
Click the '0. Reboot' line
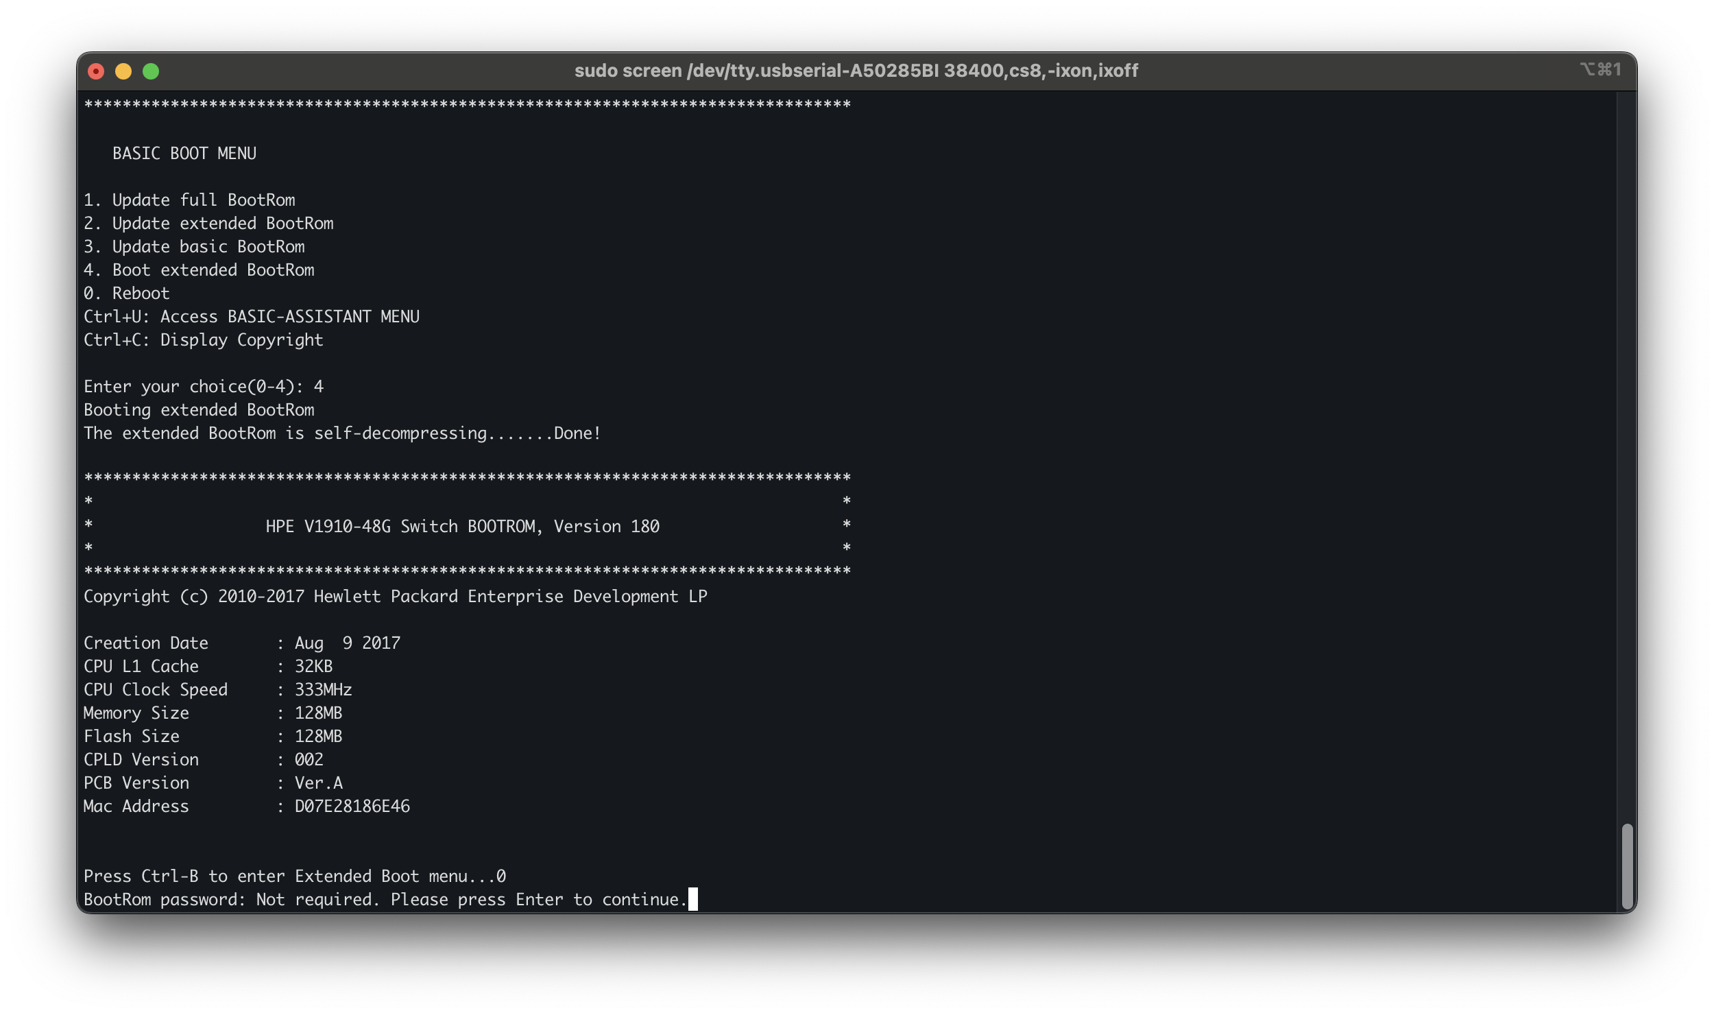point(126,294)
